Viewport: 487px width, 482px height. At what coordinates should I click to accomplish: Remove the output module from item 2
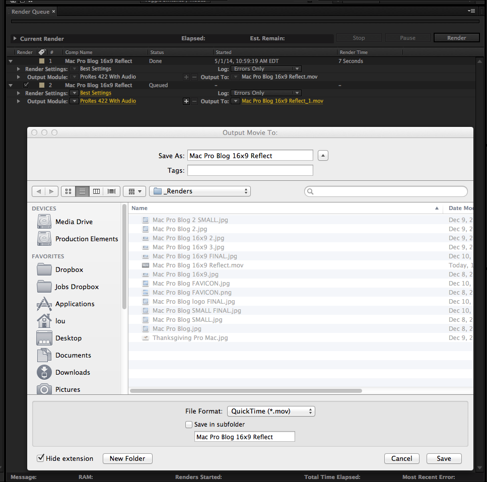pyautogui.click(x=194, y=101)
